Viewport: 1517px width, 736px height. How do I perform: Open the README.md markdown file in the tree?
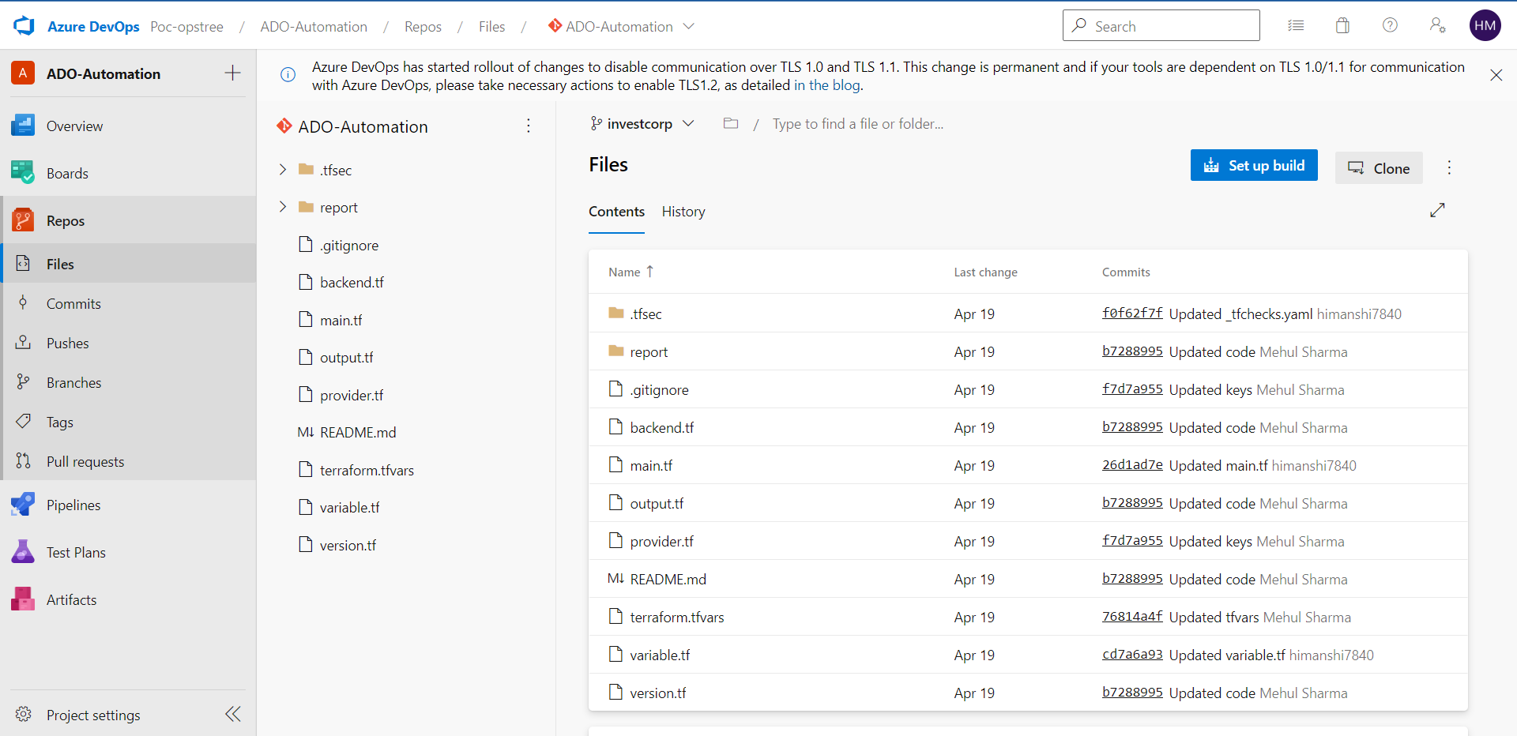[357, 432]
